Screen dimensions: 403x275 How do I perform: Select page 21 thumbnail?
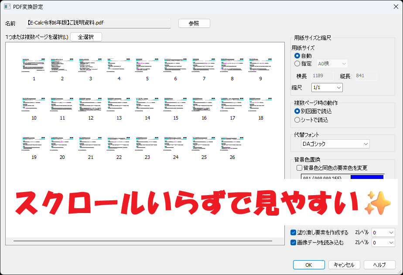90,144
